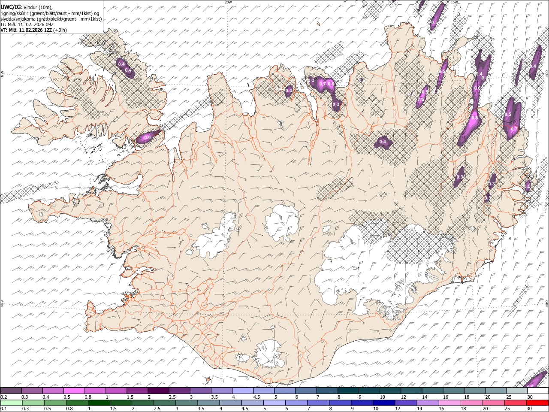Pick the upper legend swatch starting at 0.8
549x412 pixels.
point(96,391)
